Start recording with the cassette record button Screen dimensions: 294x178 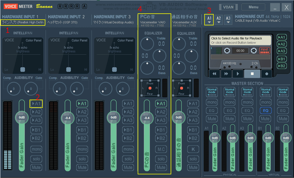pos(266,73)
